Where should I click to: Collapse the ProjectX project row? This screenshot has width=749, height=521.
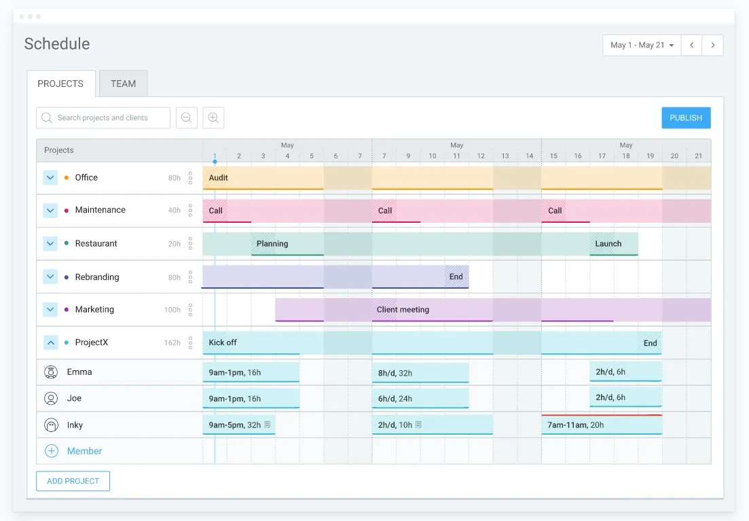50,343
